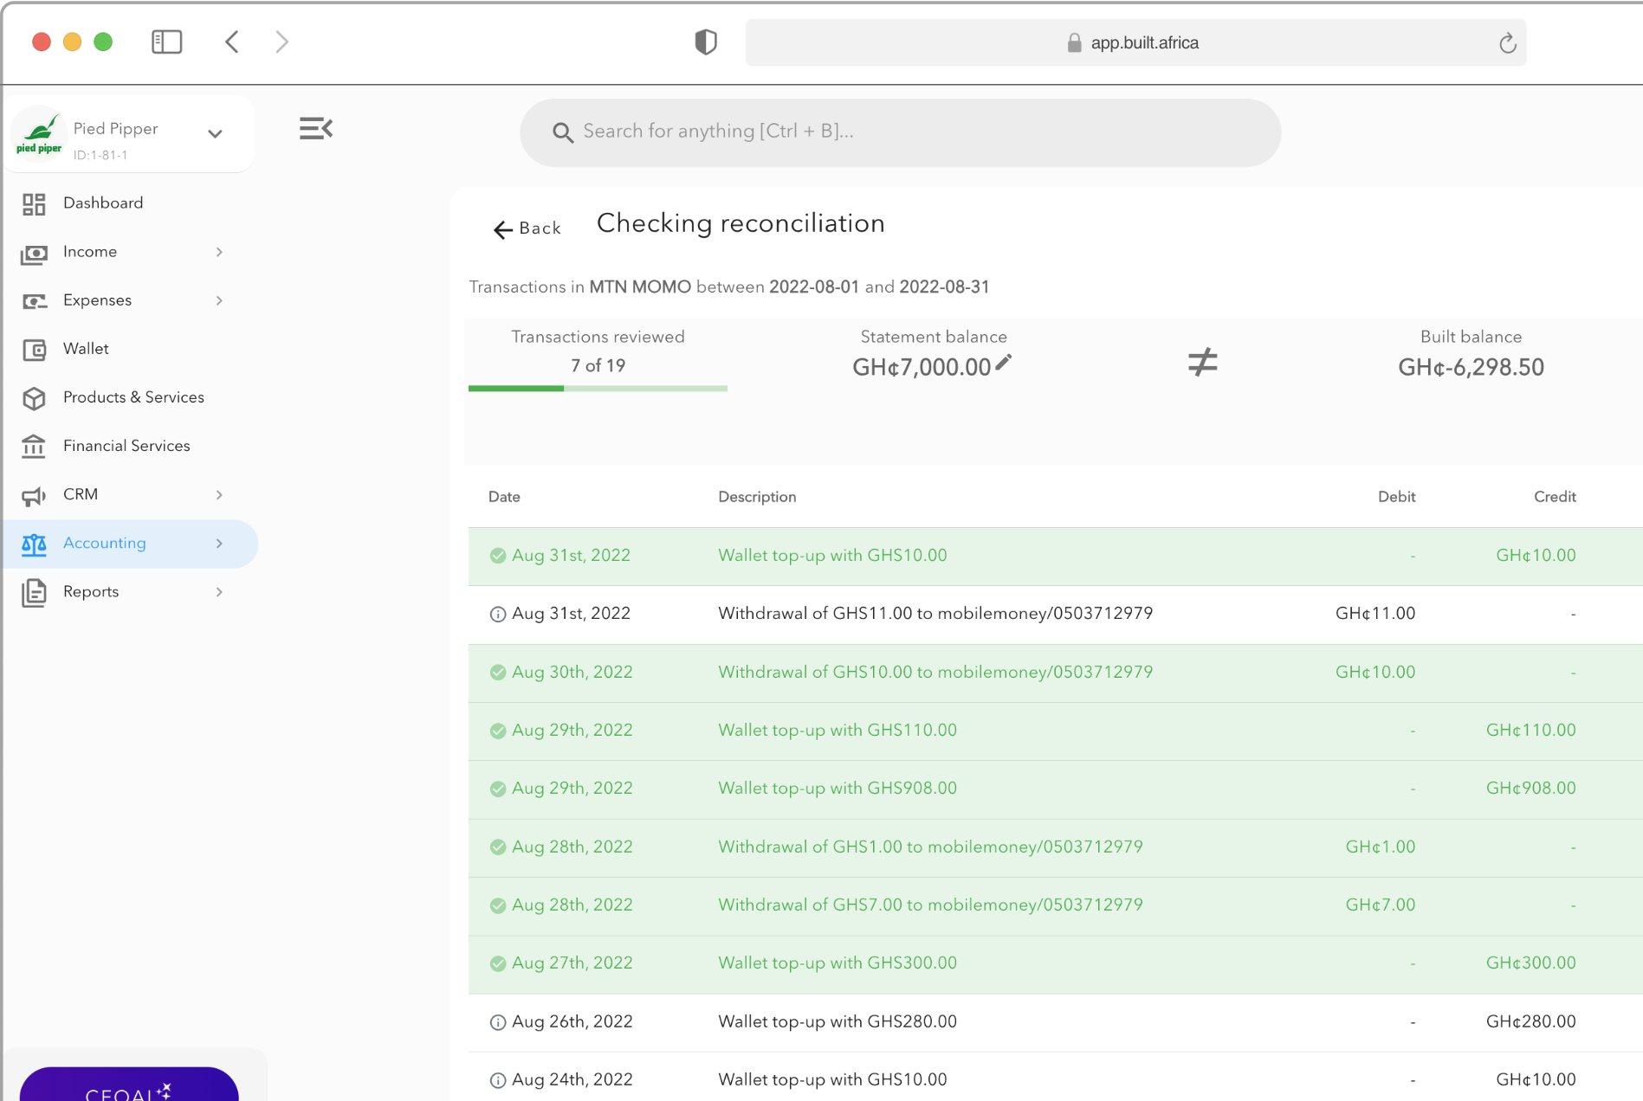This screenshot has width=1643, height=1101.
Task: Mark the Aug 26th GHS280.00 top-up reviewed
Action: [498, 1022]
